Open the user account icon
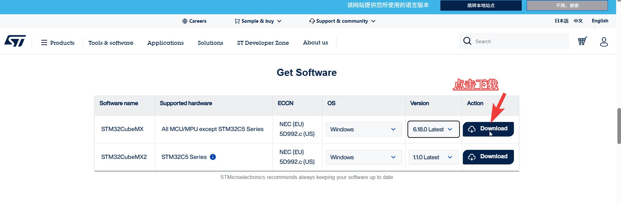The image size is (621, 204). (x=604, y=42)
